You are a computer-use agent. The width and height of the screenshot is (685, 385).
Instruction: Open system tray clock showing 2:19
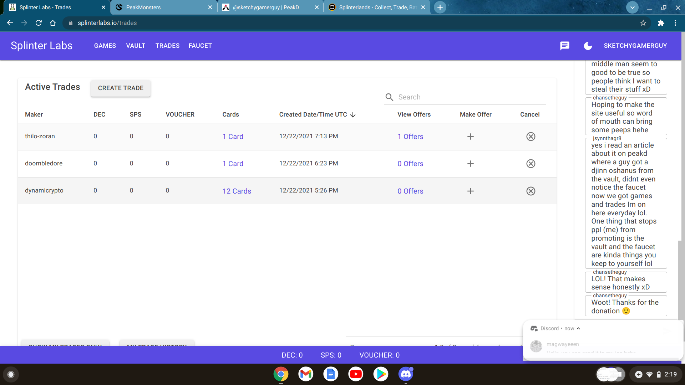pos(670,374)
